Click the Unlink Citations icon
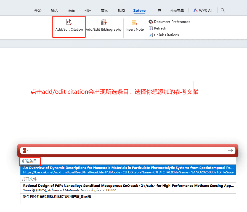 click(151, 35)
